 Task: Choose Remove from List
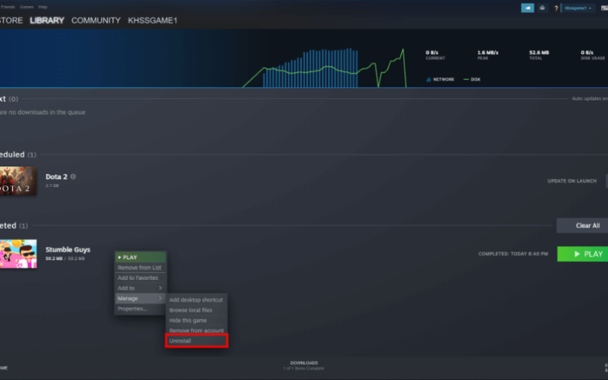(x=141, y=268)
